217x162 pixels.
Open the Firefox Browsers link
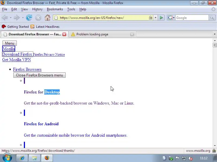27,69
